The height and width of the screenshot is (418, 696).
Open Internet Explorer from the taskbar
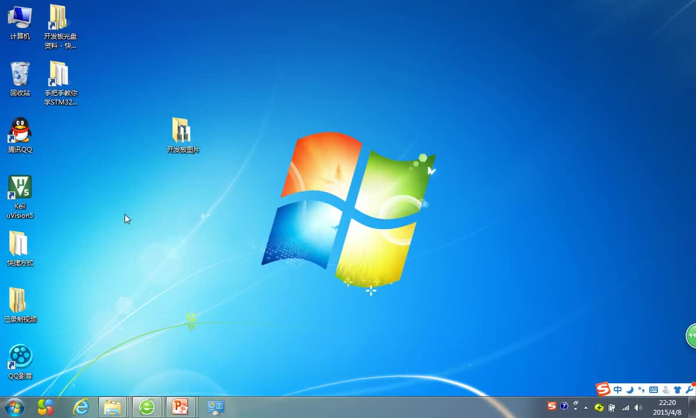coord(81,407)
